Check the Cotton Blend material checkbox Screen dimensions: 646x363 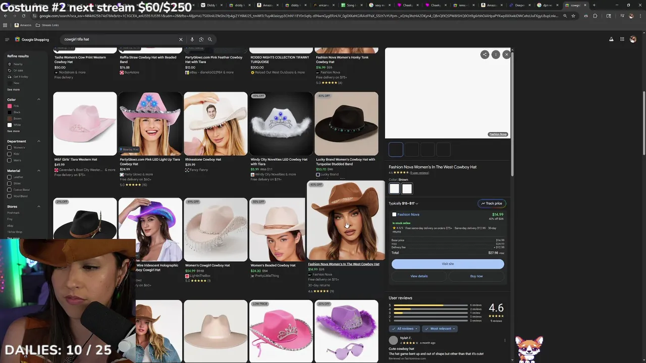point(9,190)
